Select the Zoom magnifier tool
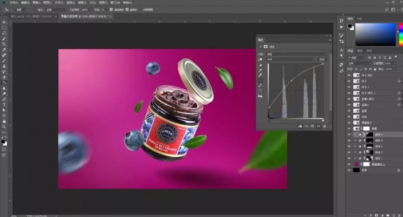 [x=4, y=127]
